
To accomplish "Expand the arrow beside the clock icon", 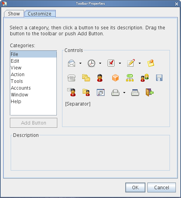I will (x=100, y=63).
